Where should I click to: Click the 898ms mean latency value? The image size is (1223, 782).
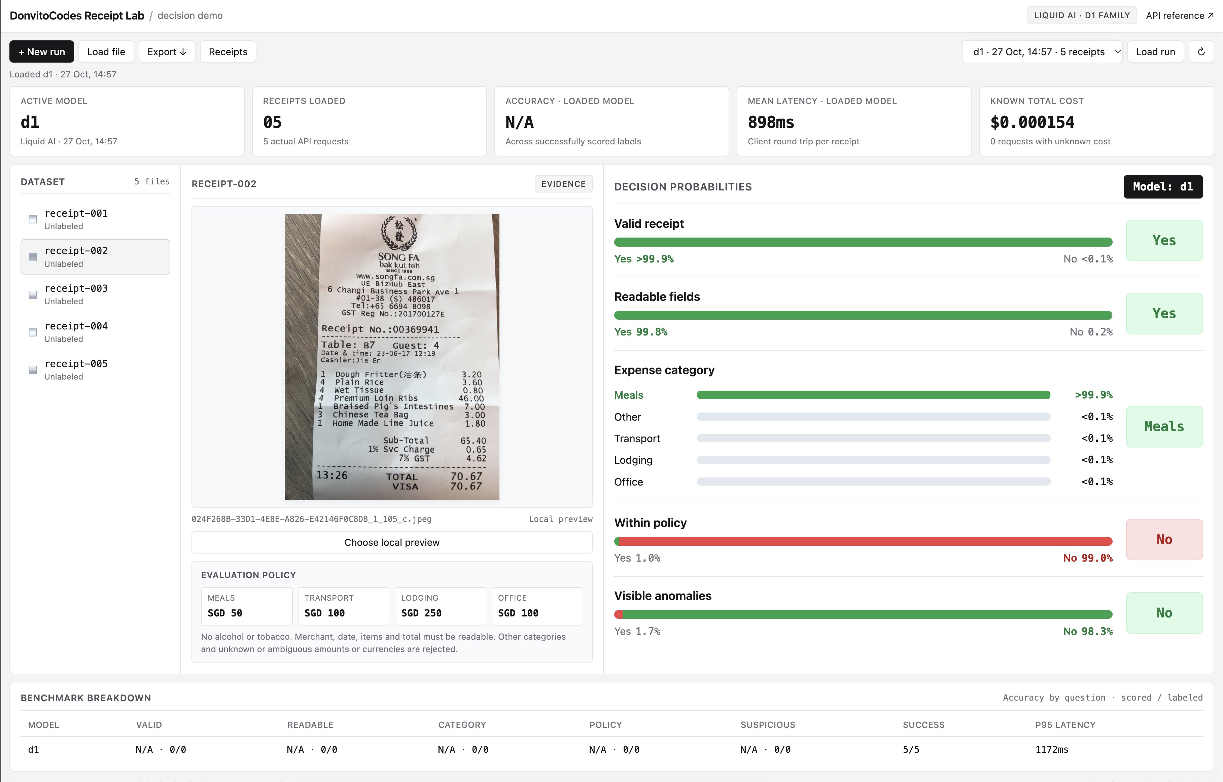click(x=771, y=122)
